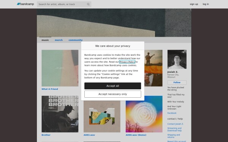Click the Bandcamp logo
Screen dimensions: 228x142
click(x=25, y=4)
